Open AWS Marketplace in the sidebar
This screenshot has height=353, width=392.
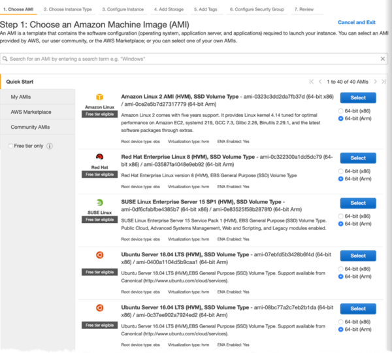(x=37, y=112)
